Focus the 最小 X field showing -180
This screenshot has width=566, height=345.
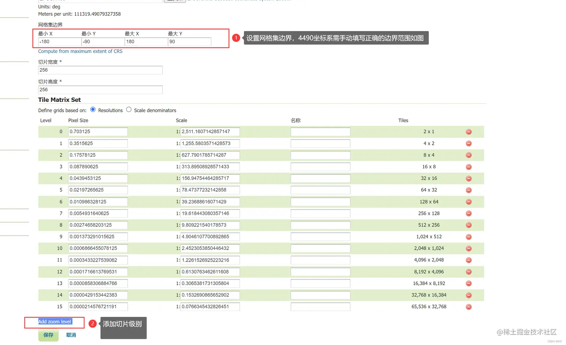pyautogui.click(x=60, y=42)
